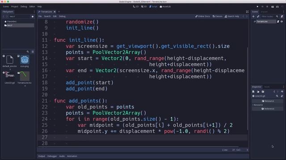
Task: Play a custom scene
Action: [277, 7]
